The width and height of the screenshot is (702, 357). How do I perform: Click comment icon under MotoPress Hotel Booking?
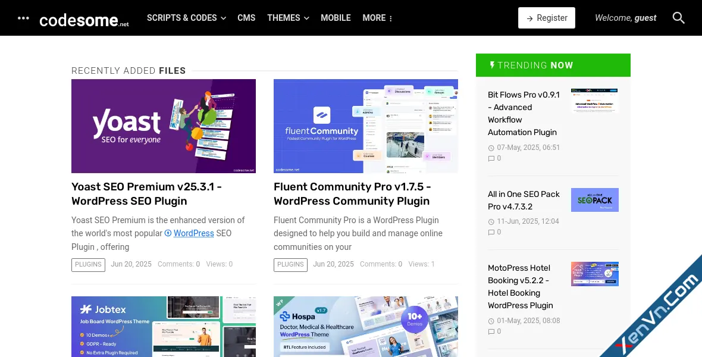click(x=491, y=332)
